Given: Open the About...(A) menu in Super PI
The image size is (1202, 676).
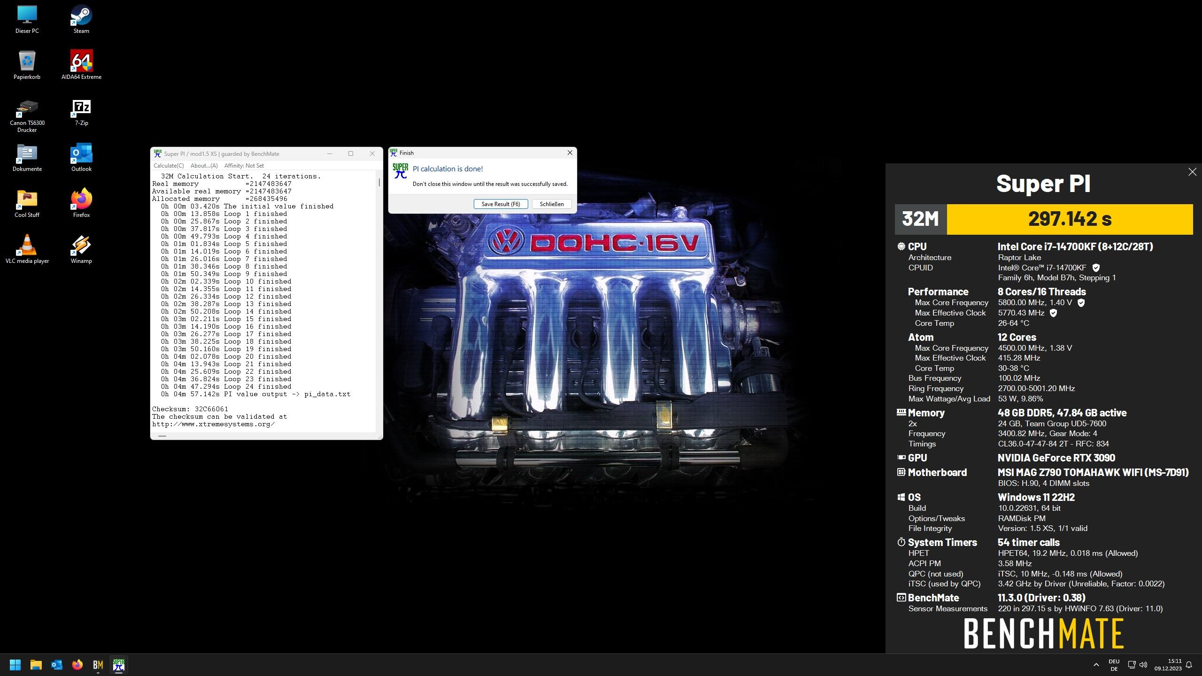Looking at the screenshot, I should pos(204,166).
